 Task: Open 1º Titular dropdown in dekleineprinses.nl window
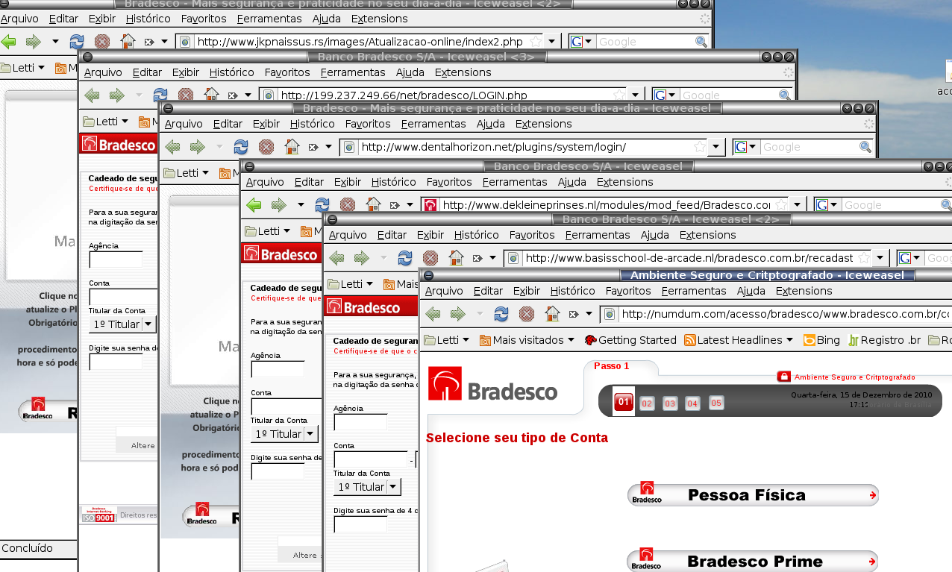coord(284,434)
